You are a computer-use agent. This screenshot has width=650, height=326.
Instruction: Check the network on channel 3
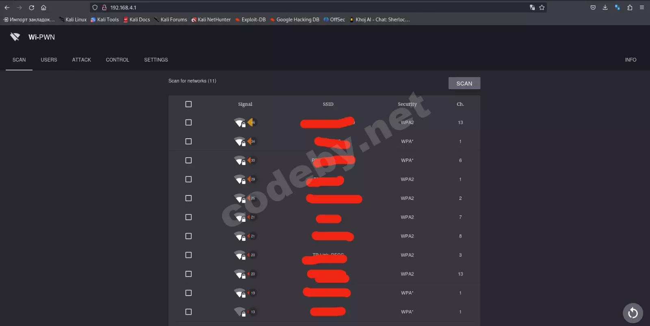coord(188,255)
